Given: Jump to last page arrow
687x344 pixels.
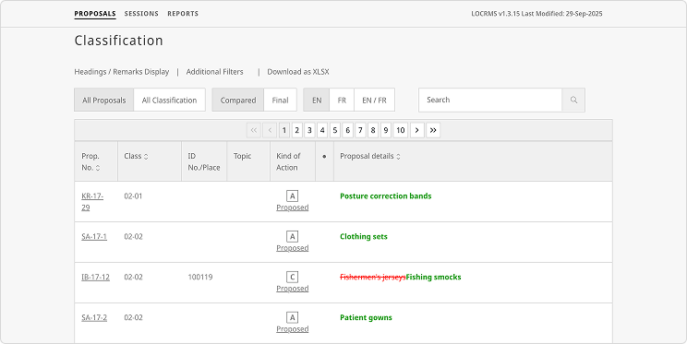Looking at the screenshot, I should tap(433, 130).
